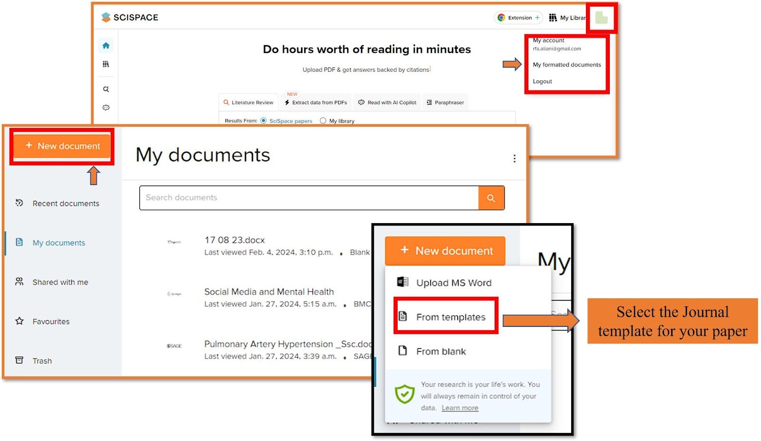Click the green shield checkmark icon
The image size is (761, 441).
tap(404, 394)
